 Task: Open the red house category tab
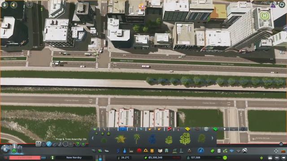(170, 129)
